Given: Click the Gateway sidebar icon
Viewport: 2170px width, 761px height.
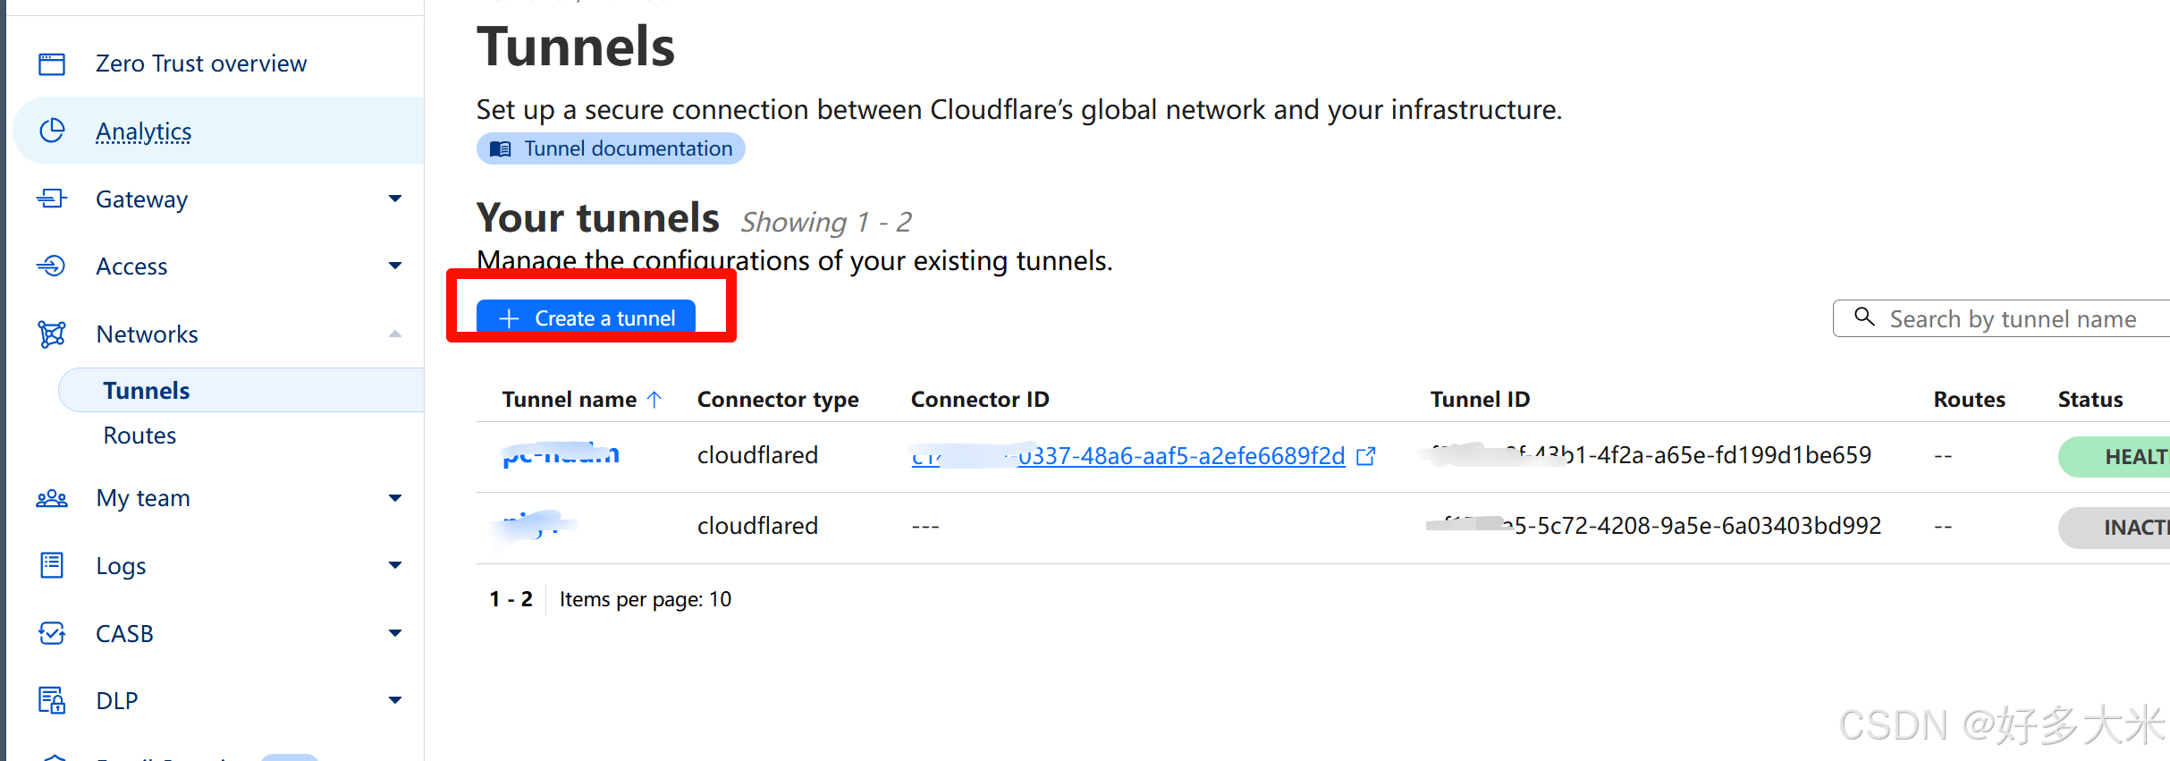Looking at the screenshot, I should [52, 199].
